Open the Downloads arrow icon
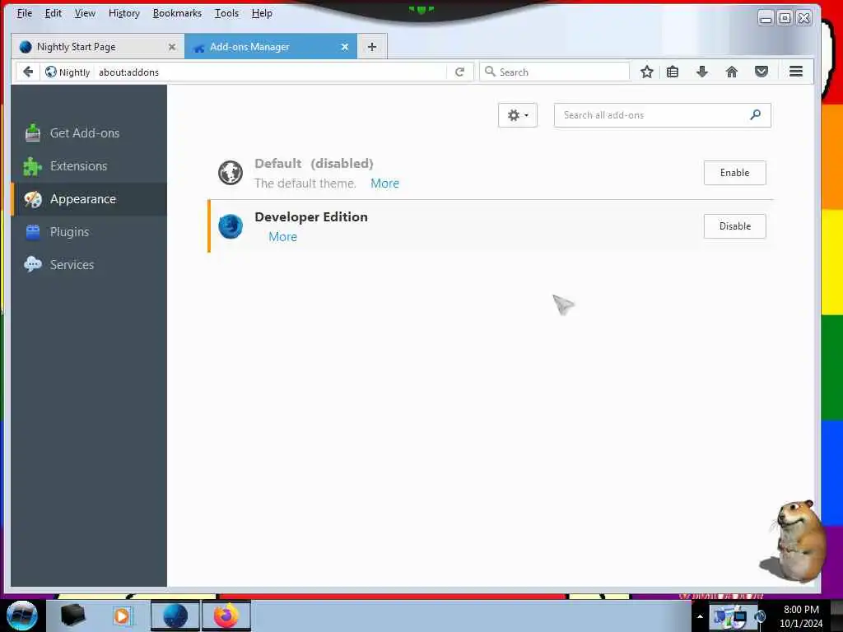The width and height of the screenshot is (843, 632). tap(702, 72)
